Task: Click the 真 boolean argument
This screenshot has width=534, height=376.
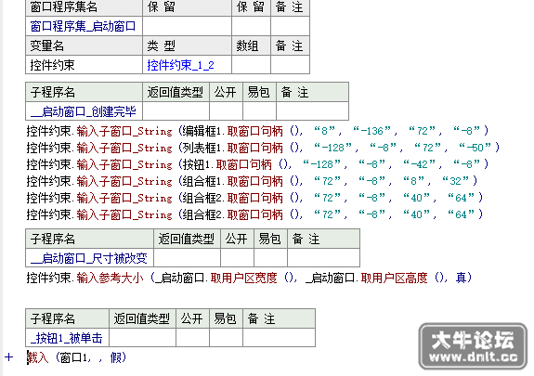Action: click(x=462, y=278)
